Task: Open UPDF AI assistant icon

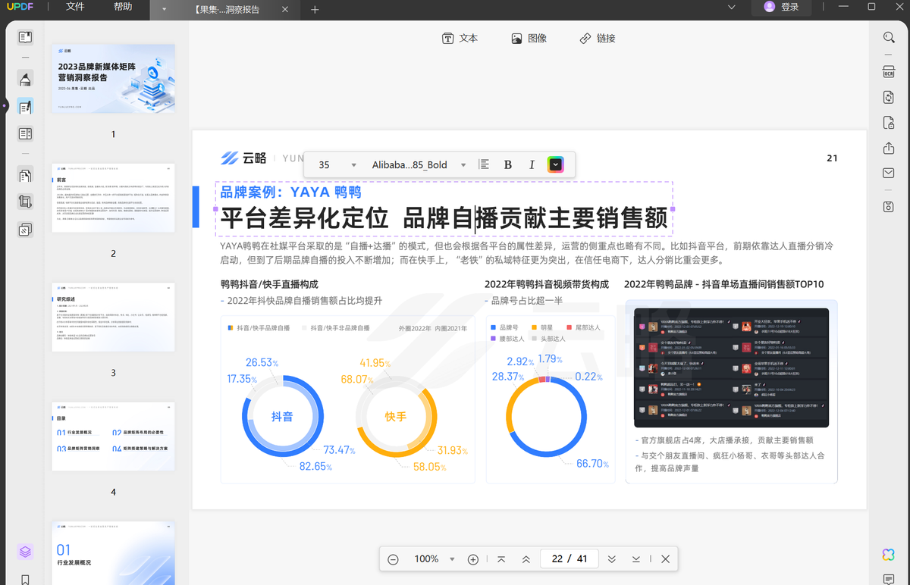Action: (x=889, y=554)
